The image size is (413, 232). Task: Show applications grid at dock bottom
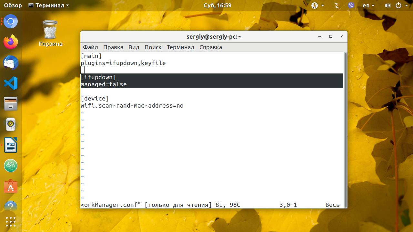coord(11,221)
